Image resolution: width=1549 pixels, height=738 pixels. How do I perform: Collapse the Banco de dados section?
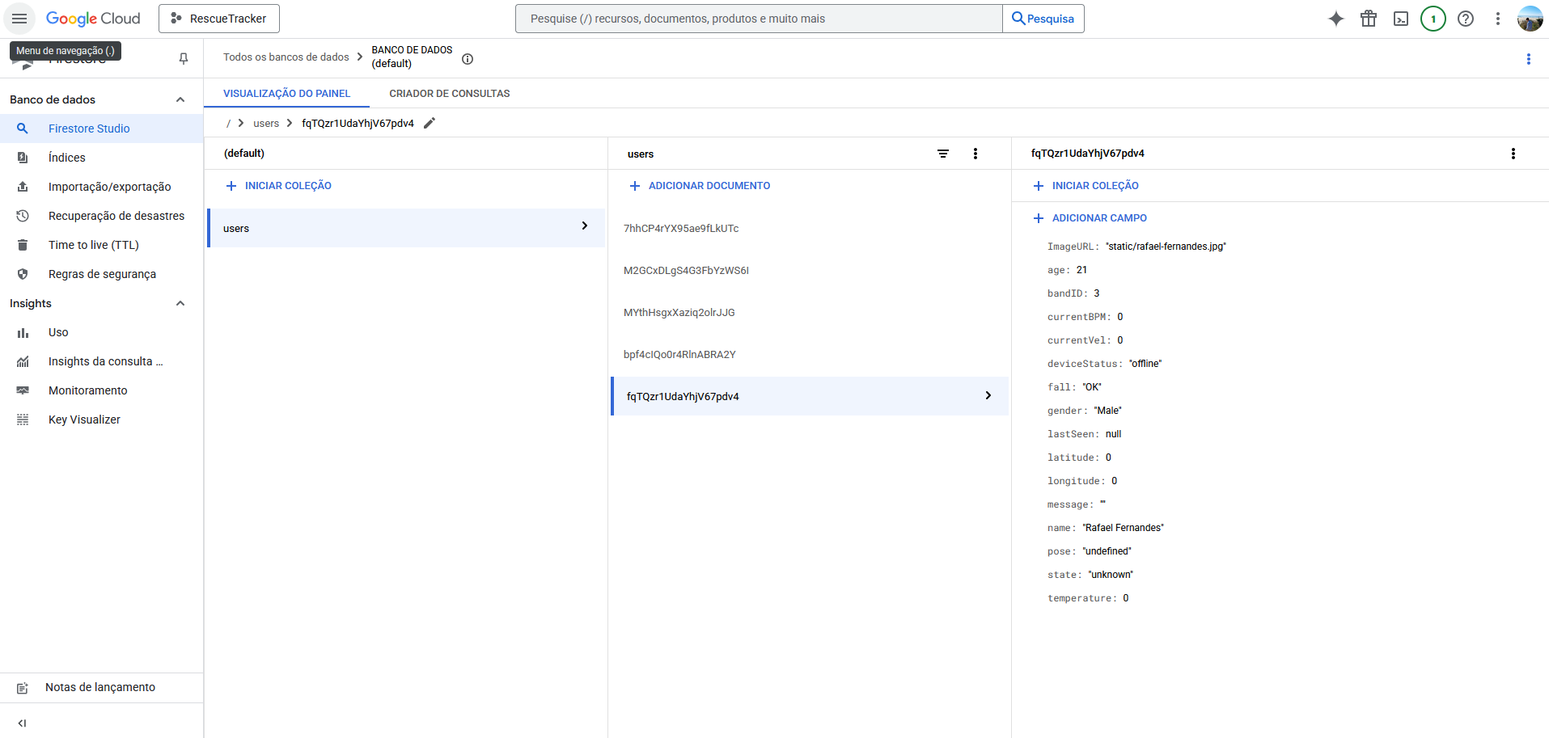tap(180, 99)
